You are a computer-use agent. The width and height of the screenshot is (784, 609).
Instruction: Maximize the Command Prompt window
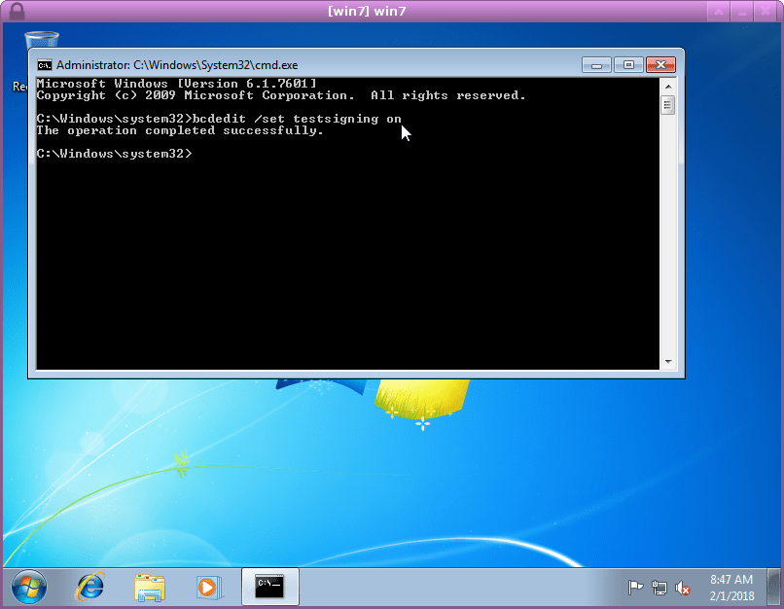pos(627,64)
